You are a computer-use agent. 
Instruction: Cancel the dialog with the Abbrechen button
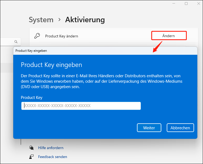180,128
